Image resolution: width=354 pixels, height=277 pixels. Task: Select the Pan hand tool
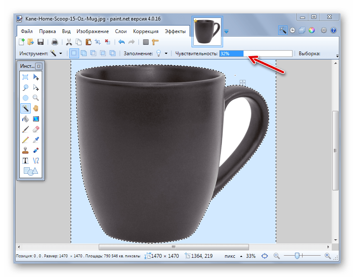[36, 109]
